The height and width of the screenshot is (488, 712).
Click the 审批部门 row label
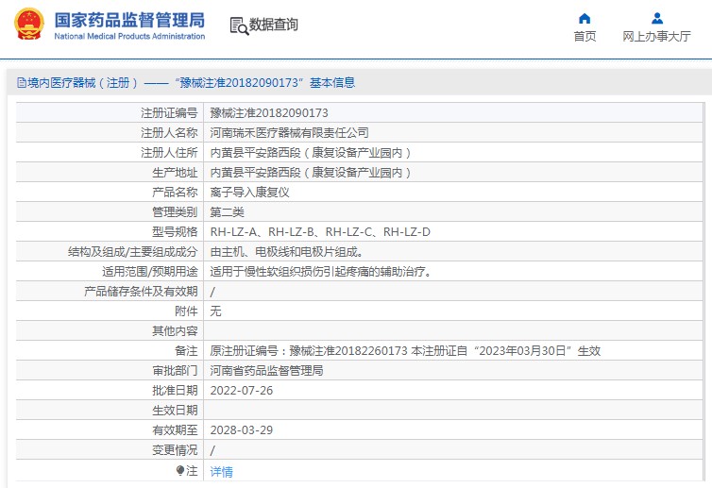(175, 370)
